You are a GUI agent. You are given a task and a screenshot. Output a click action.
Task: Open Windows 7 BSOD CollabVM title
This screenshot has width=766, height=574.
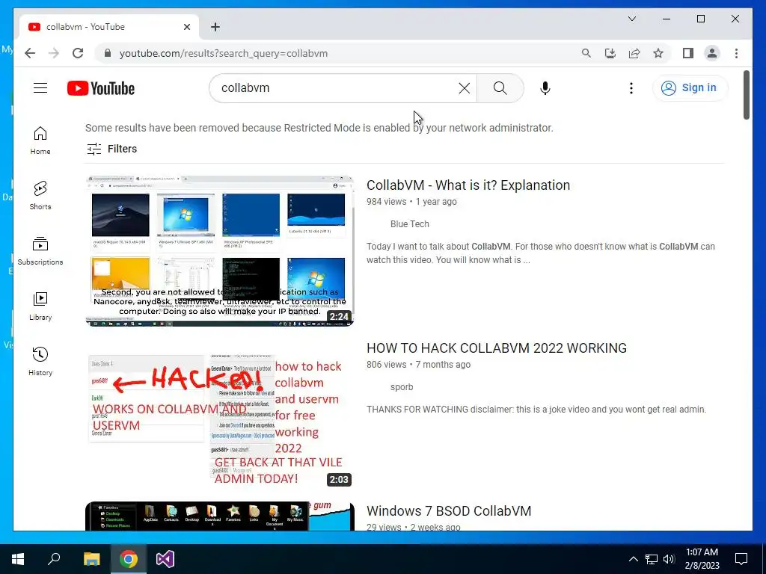pos(449,511)
